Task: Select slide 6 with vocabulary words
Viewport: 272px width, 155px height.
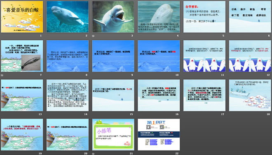Action: [250, 16]
